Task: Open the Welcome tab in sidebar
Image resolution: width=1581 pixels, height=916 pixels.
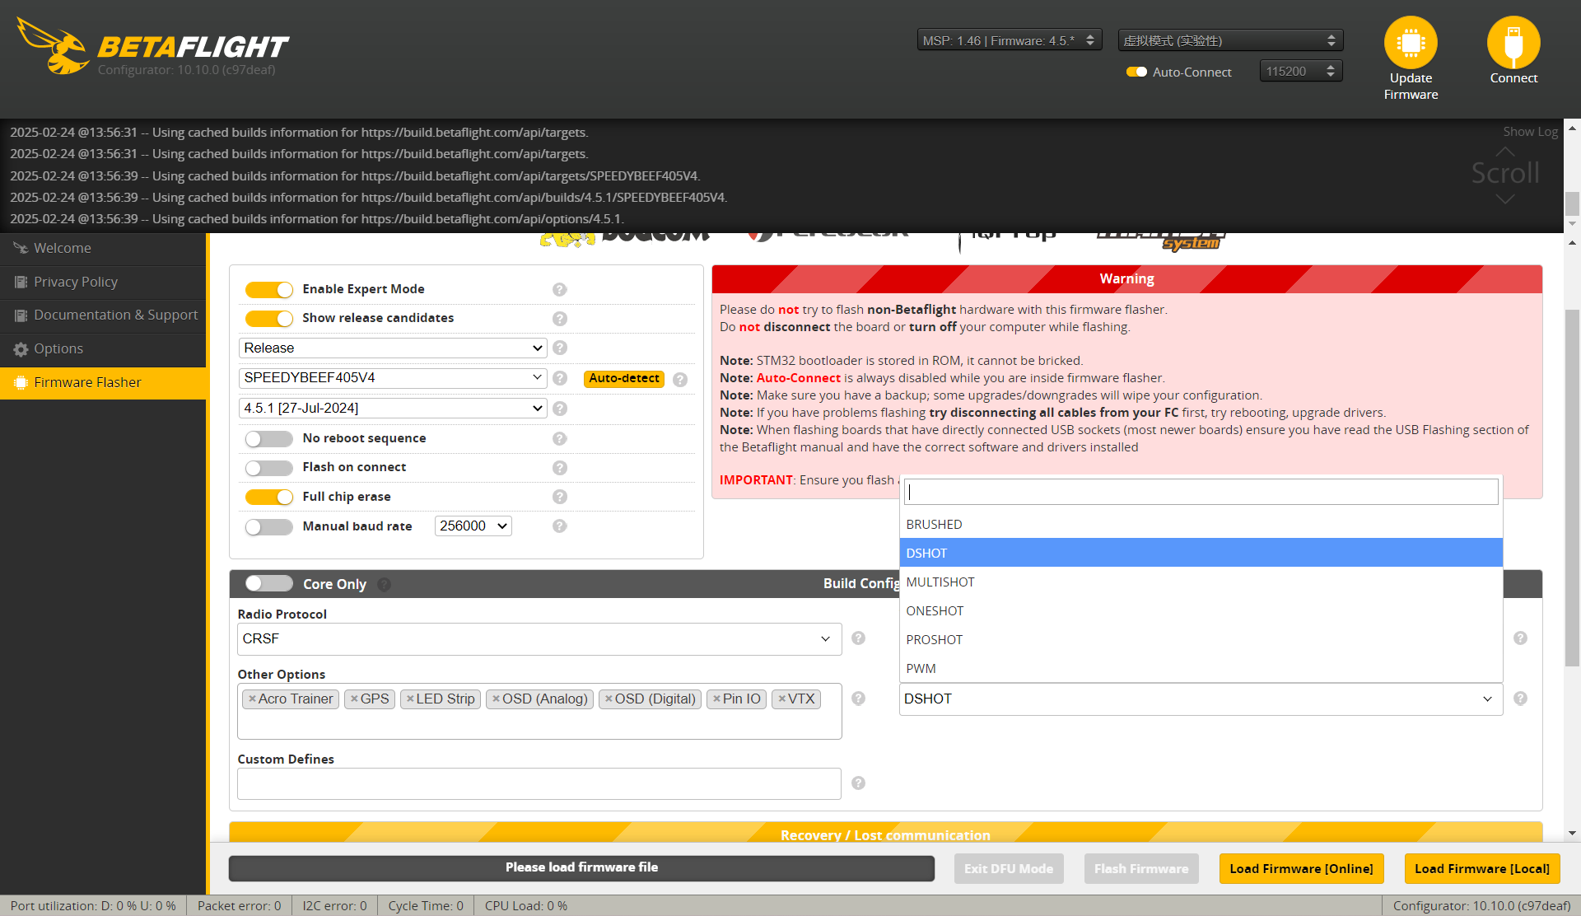Action: point(103,248)
